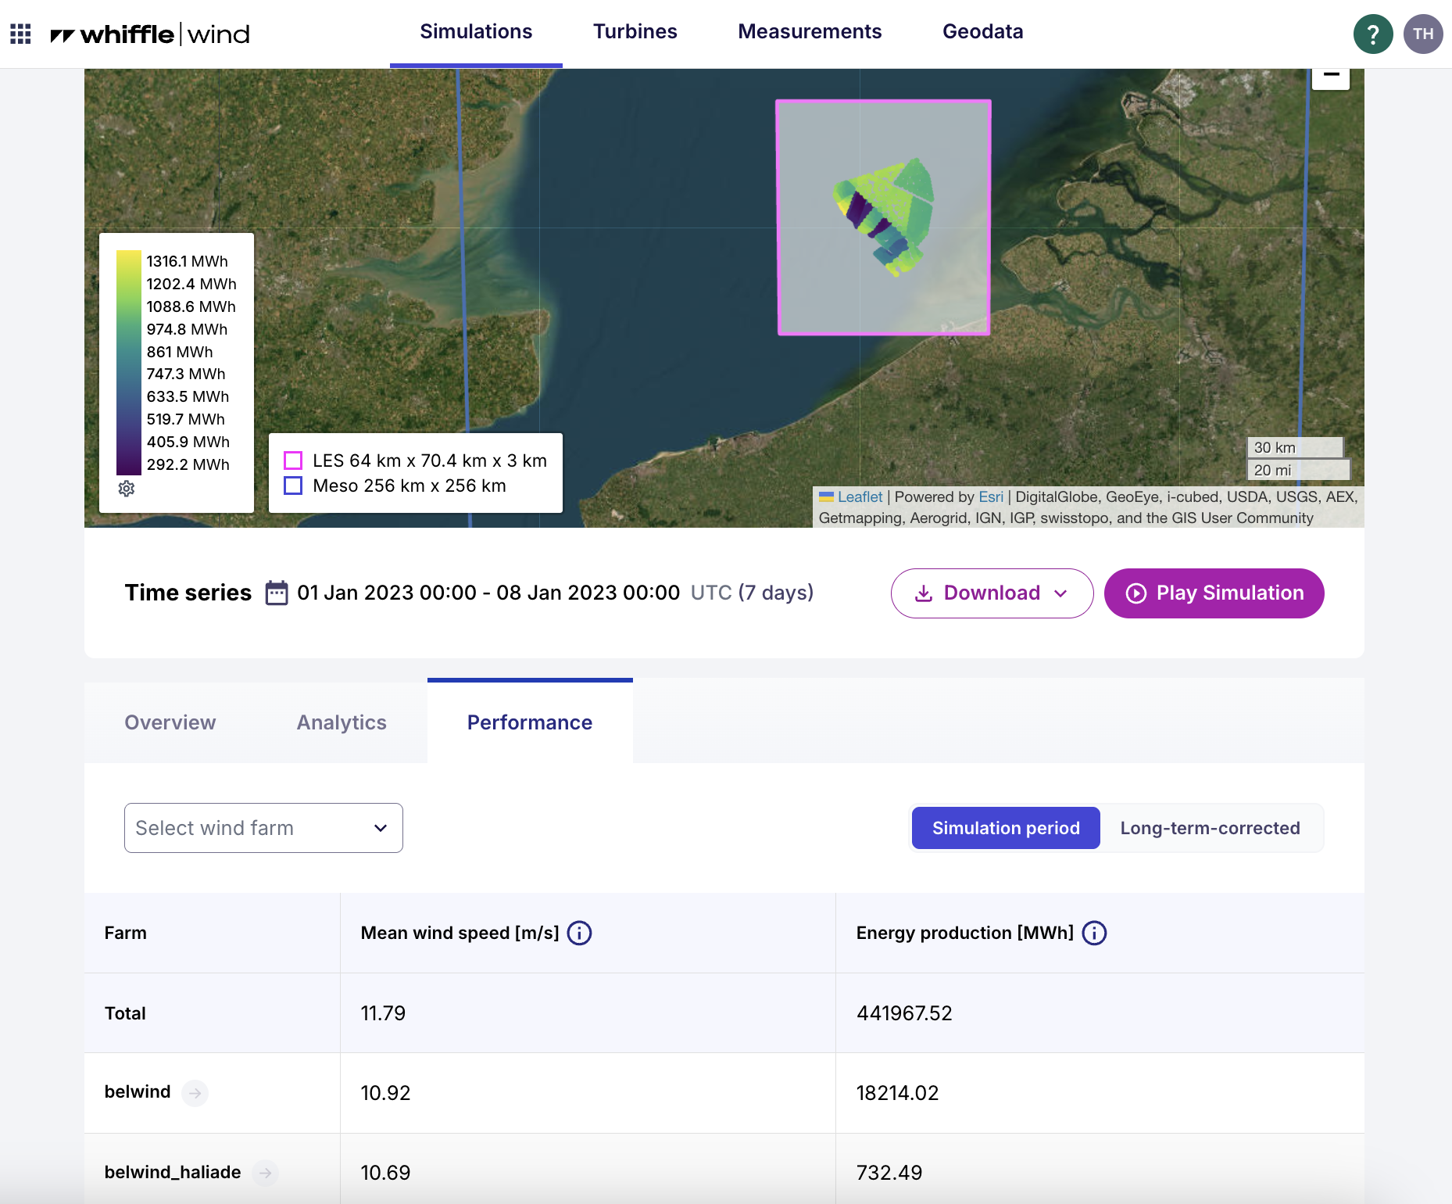This screenshot has width=1452, height=1204.
Task: Show info for Energy production column
Action: click(x=1094, y=933)
